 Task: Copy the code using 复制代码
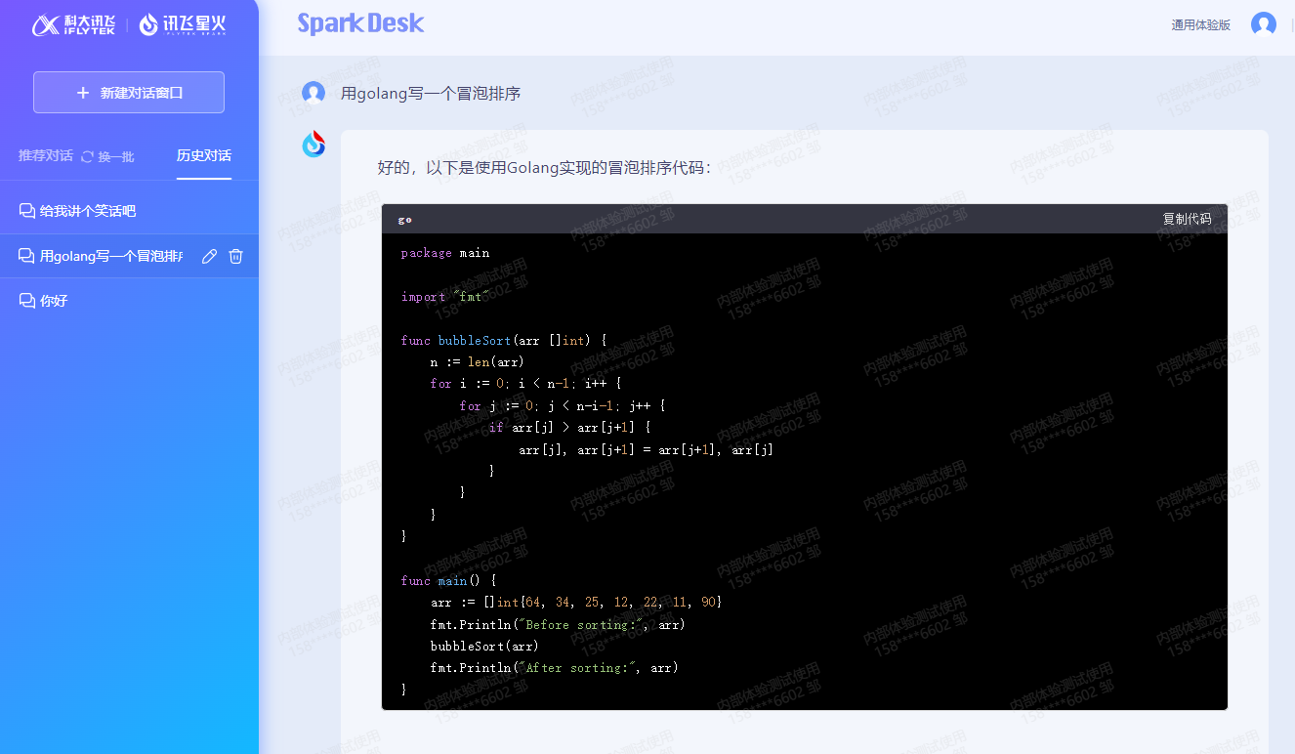1187,219
